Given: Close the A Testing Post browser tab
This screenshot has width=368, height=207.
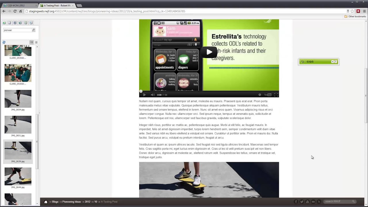Looking at the screenshot, I should click(x=72, y=5).
